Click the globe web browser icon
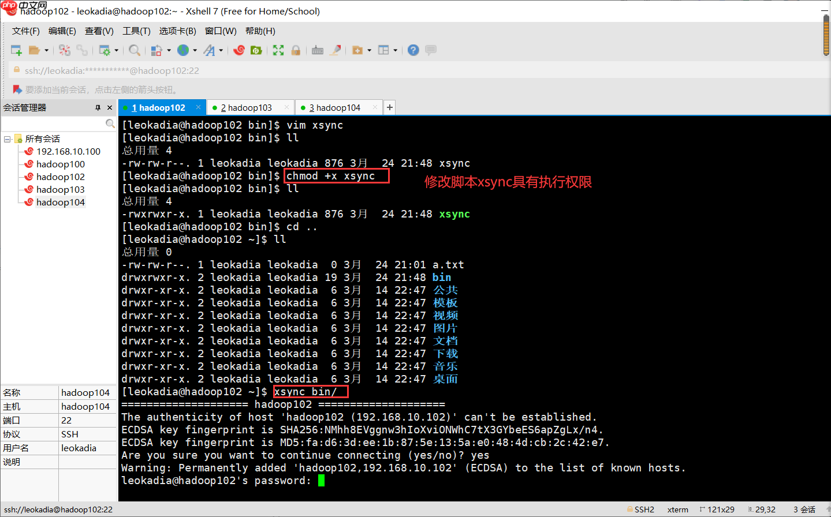The height and width of the screenshot is (517, 831). pos(183,51)
